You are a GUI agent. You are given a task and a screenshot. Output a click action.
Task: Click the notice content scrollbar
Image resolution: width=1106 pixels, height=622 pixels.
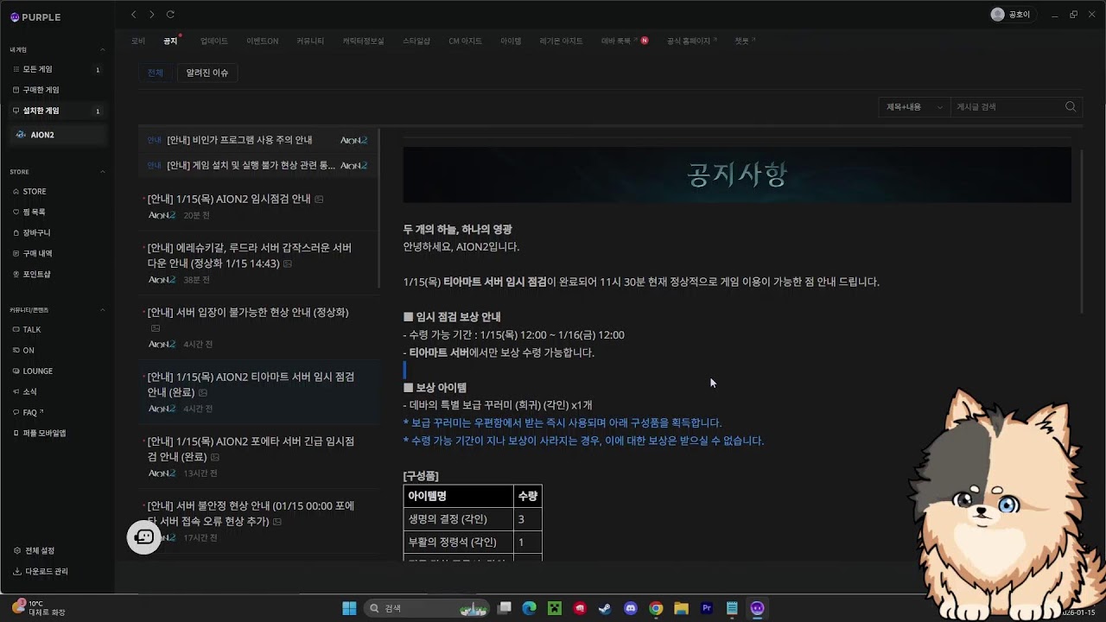pos(1082,231)
